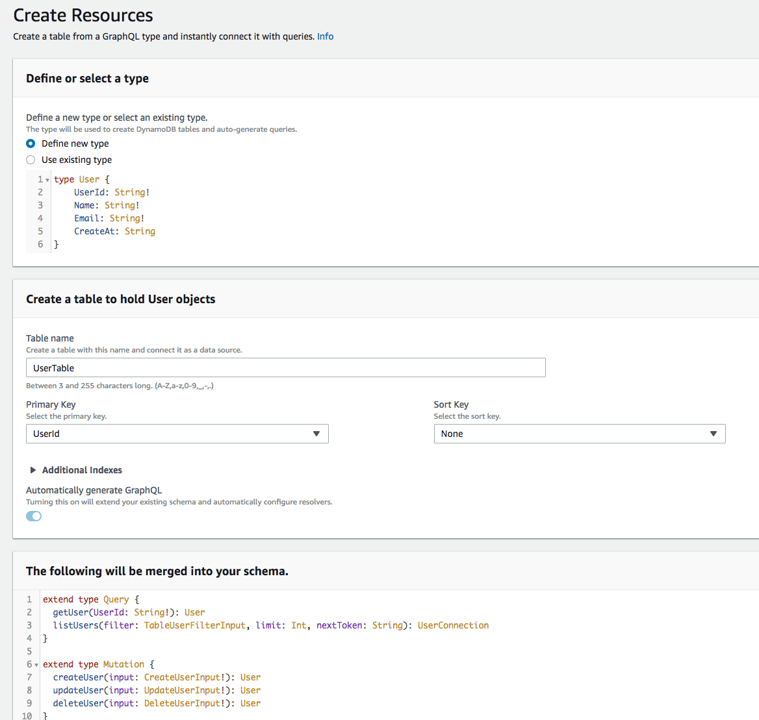
Task: Open the Sort Key None dropdown
Action: point(580,434)
